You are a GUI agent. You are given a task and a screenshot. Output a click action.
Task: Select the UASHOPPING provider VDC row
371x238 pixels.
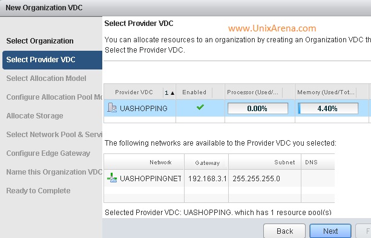click(237, 108)
